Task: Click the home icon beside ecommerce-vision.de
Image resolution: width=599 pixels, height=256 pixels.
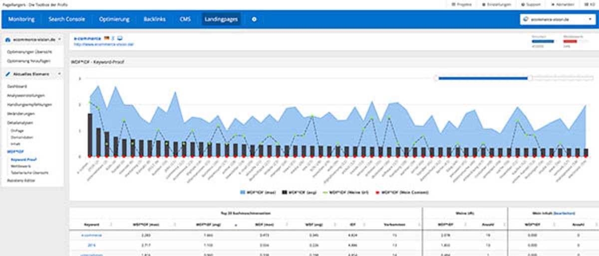Action: (x=8, y=39)
